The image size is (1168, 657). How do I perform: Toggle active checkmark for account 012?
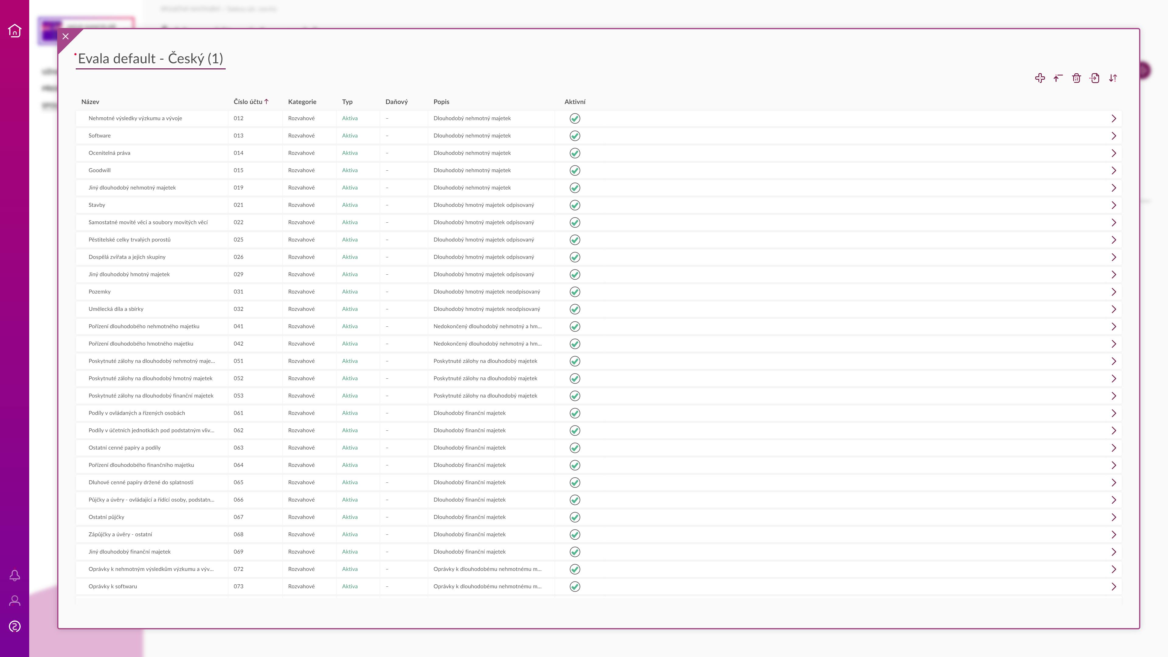click(x=575, y=118)
